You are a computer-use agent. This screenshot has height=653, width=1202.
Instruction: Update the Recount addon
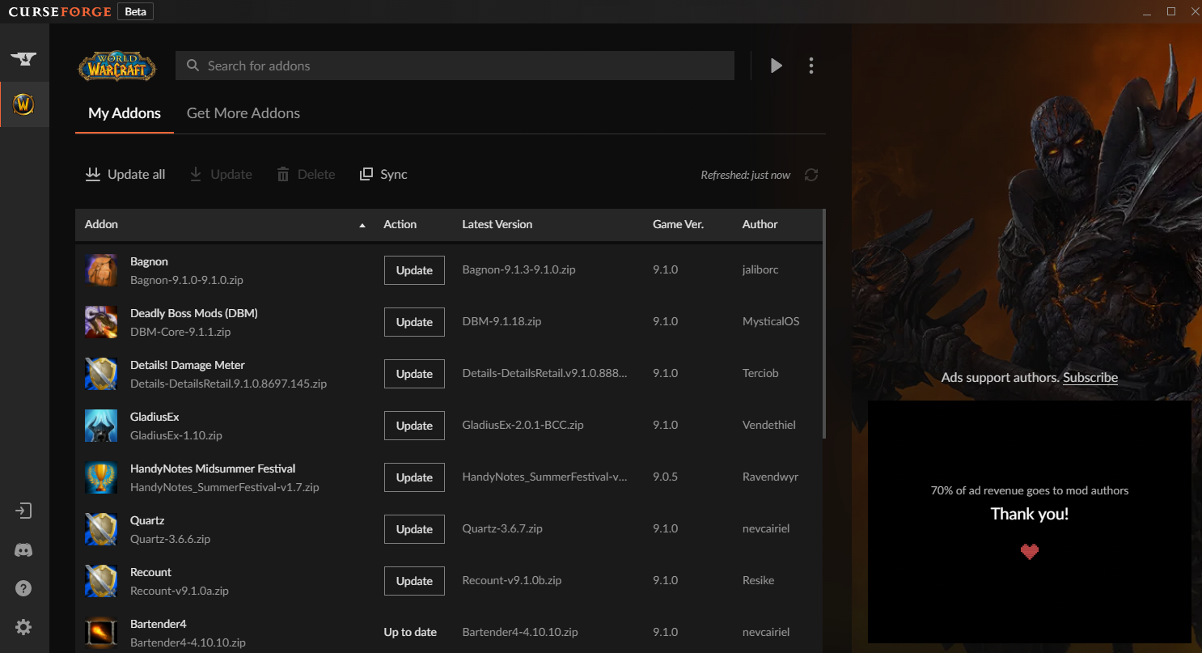tap(414, 581)
